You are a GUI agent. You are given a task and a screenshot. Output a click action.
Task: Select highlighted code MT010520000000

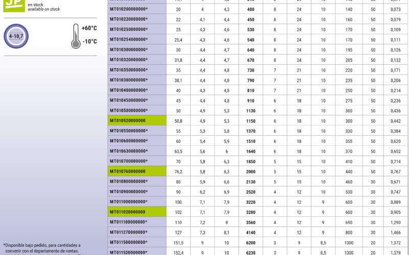point(127,121)
